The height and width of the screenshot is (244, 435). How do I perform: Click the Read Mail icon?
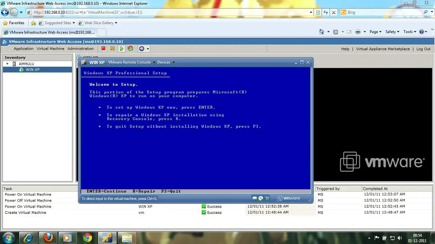pyautogui.click(x=349, y=32)
